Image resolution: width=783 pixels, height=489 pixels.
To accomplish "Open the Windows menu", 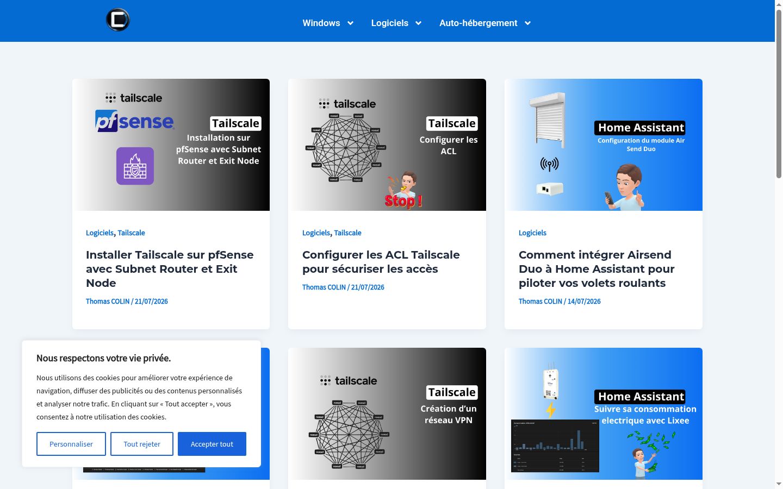I will (321, 23).
